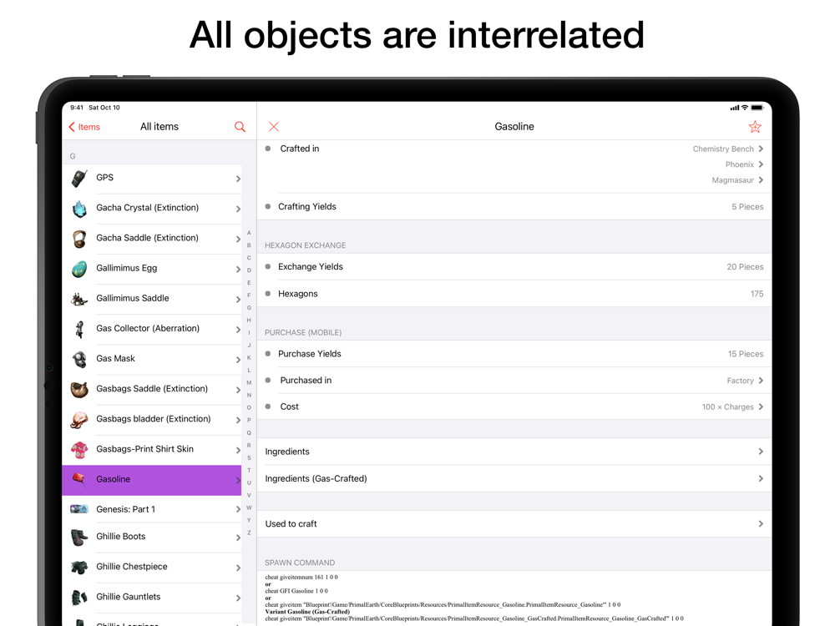Open the Magmasaur crafting link
The image size is (835, 626).
click(x=737, y=180)
